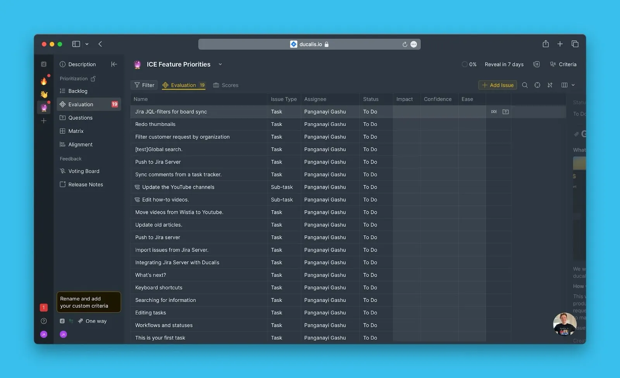Expand the ICE Feature Priorities dropdown chevron
This screenshot has height=378, width=620.
pos(220,64)
